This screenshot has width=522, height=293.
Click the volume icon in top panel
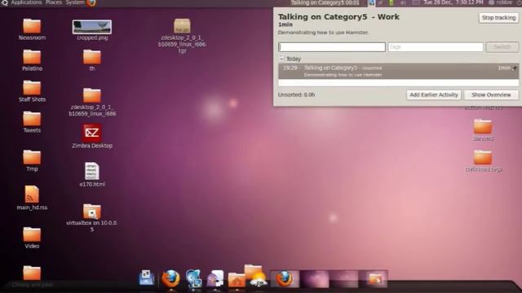403,3
